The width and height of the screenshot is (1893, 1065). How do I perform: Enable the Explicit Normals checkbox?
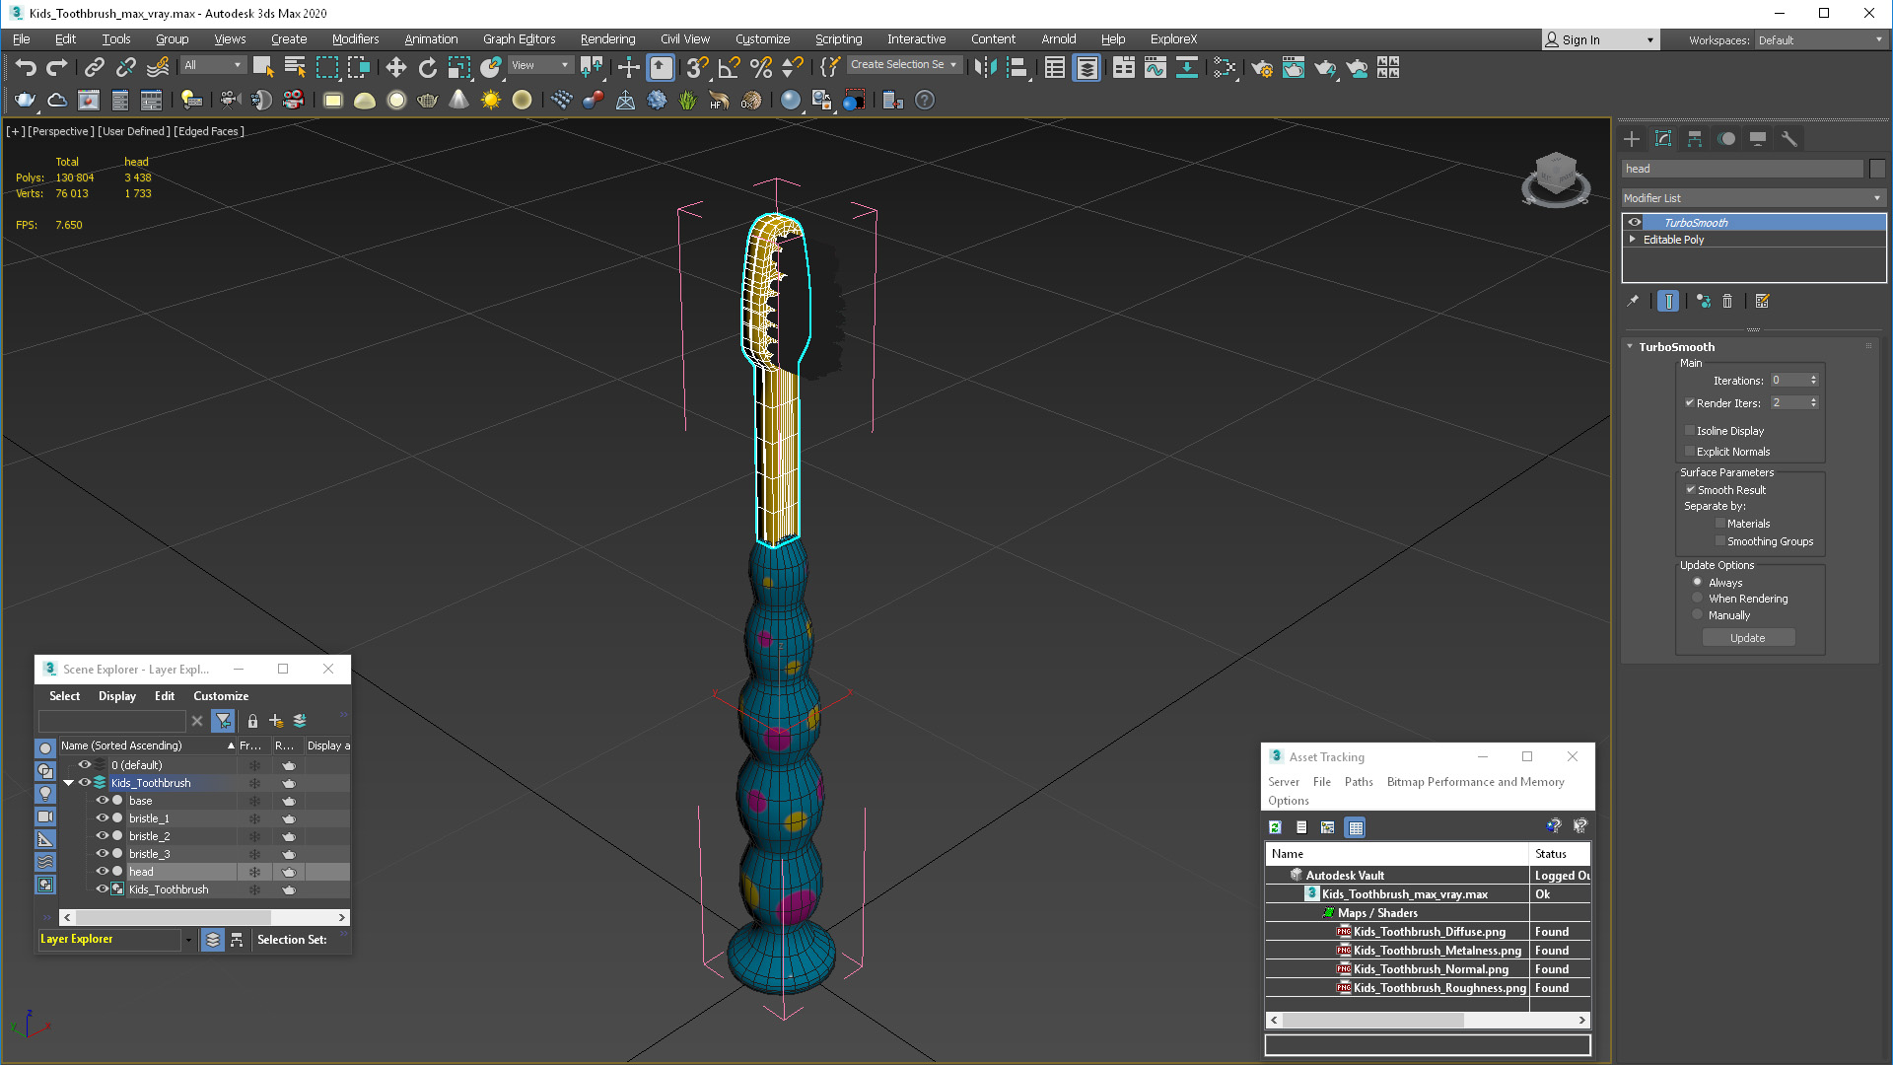1689,452
